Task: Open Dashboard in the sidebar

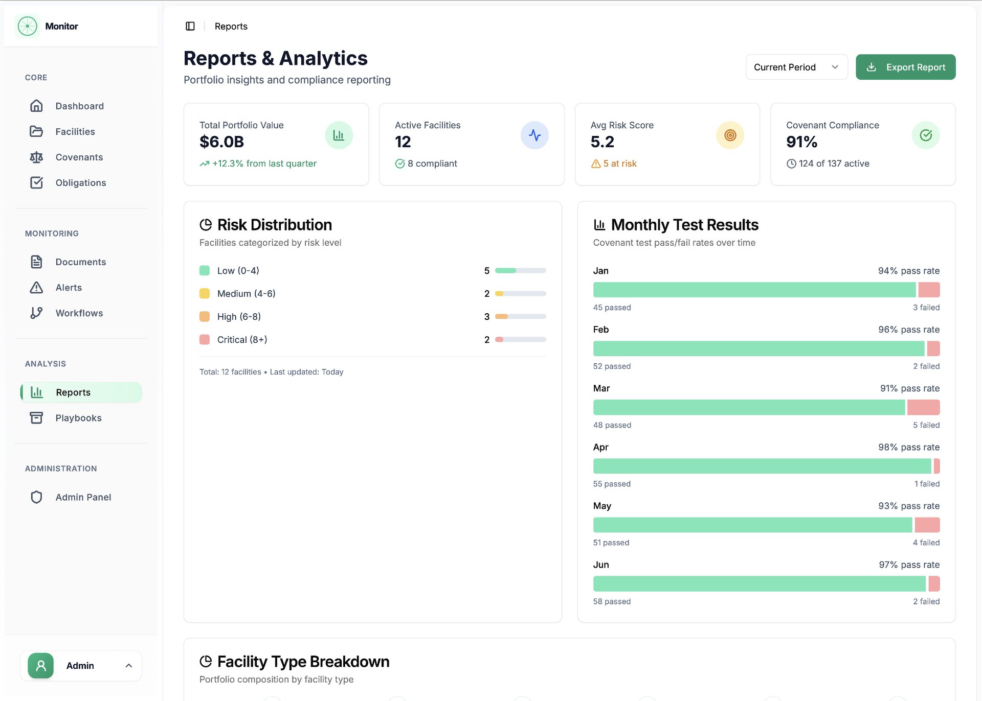Action: click(79, 106)
